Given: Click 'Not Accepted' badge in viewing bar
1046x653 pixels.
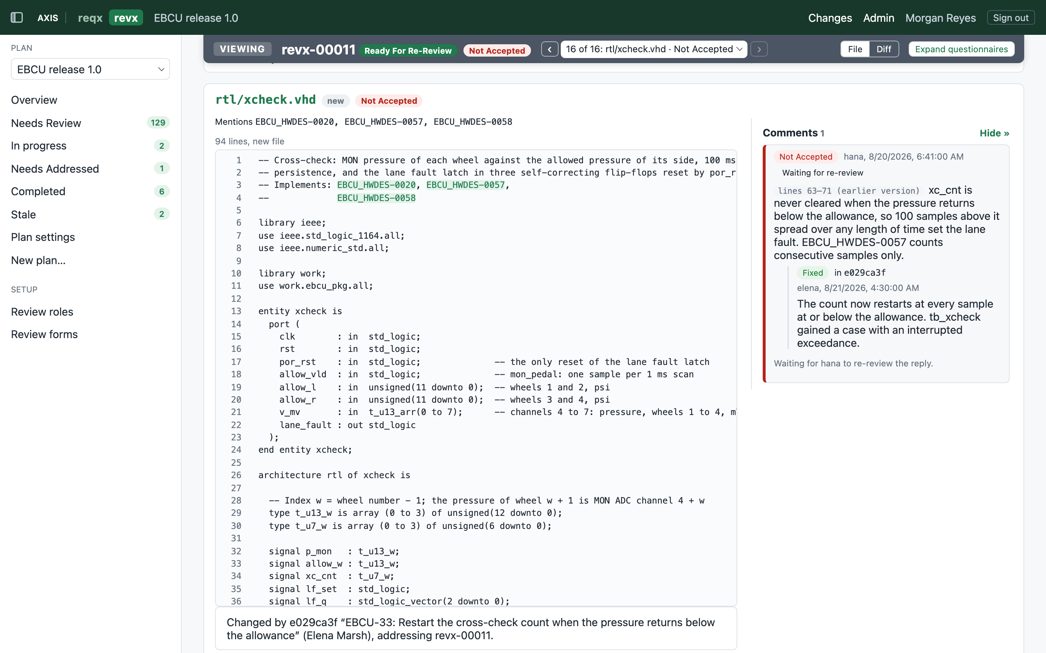Looking at the screenshot, I should pos(496,50).
